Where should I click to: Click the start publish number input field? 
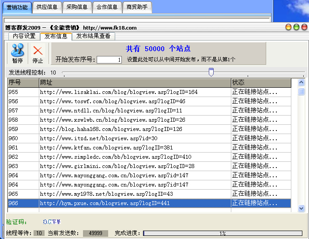pos(109,60)
